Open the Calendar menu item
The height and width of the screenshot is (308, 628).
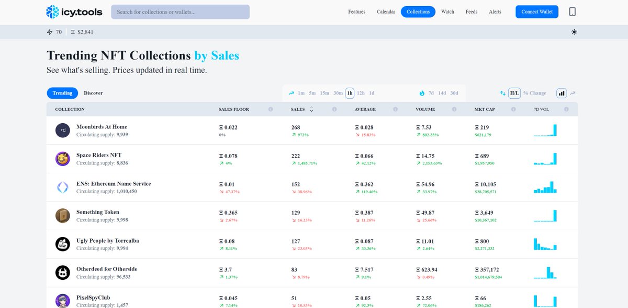[x=386, y=11]
